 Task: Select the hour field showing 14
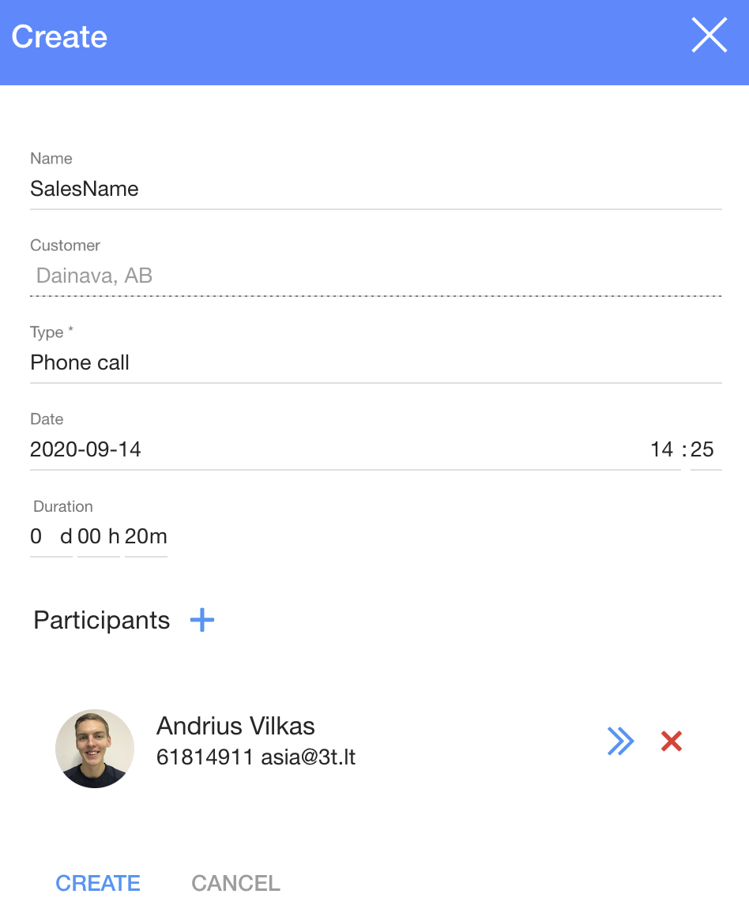tap(661, 450)
